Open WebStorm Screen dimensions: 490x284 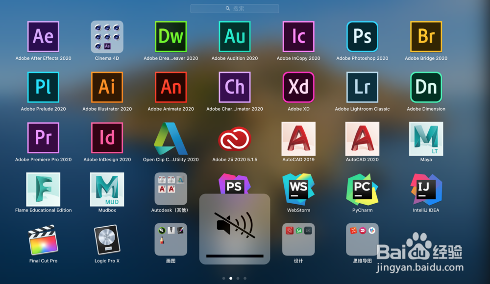(x=298, y=189)
